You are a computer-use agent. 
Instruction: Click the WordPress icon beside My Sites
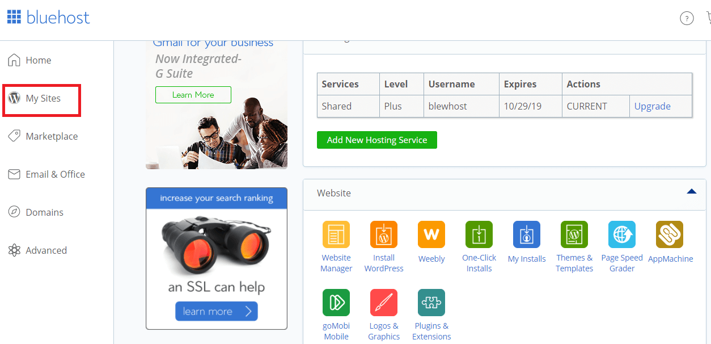14,98
